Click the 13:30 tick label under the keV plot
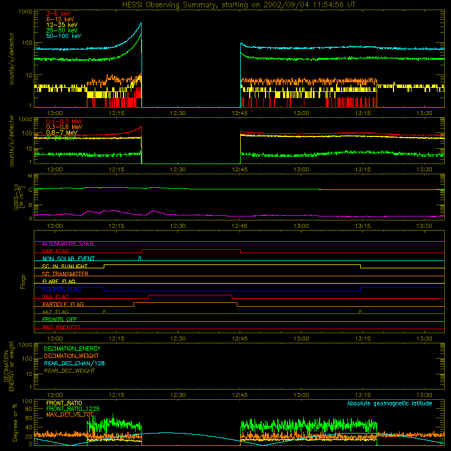451x451 pixels. pos(425,113)
